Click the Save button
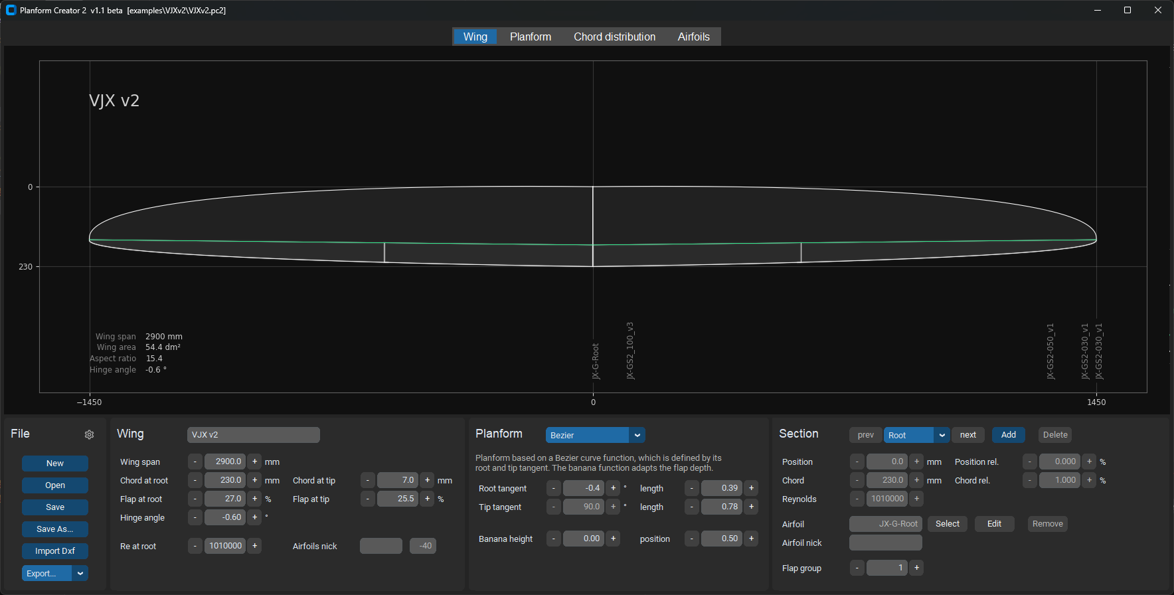The width and height of the screenshot is (1174, 595). click(55, 507)
